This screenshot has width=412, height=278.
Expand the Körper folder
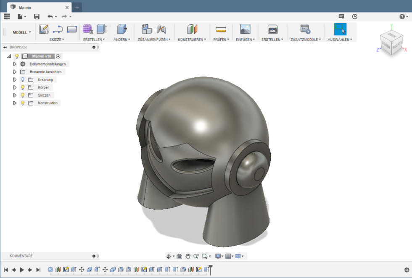coord(15,87)
